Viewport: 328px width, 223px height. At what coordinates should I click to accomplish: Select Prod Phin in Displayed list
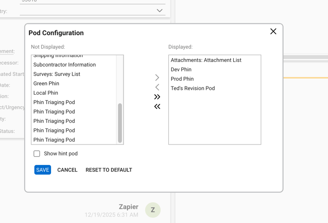coord(182,79)
